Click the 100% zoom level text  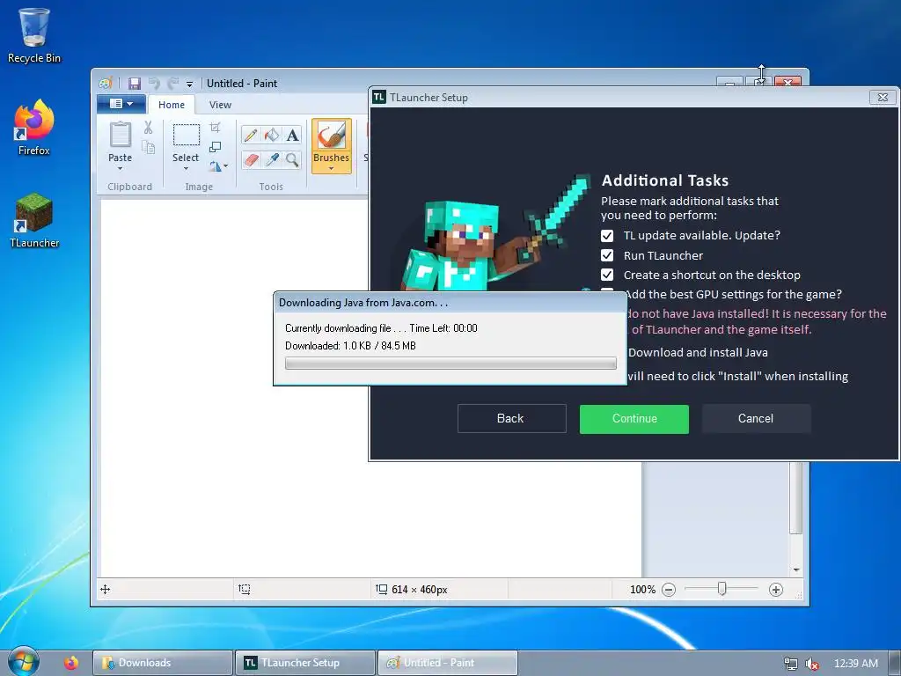point(642,590)
